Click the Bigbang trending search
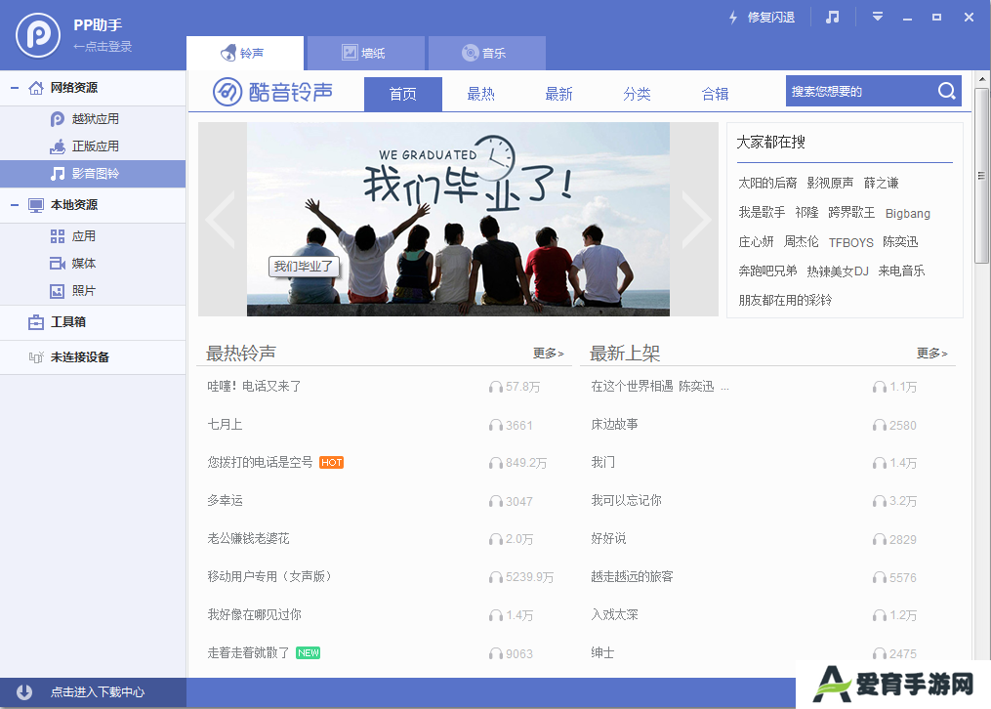This screenshot has width=991, height=709. coord(908,214)
